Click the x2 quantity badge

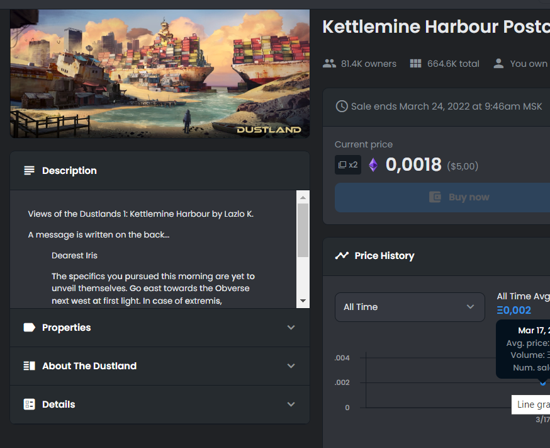(348, 164)
